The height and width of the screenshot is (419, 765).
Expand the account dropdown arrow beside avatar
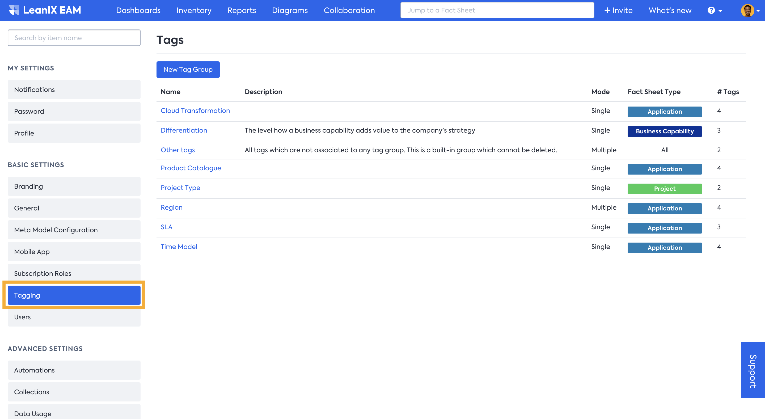tap(758, 11)
